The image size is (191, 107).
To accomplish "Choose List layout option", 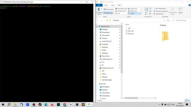I will tap(118, 13).
